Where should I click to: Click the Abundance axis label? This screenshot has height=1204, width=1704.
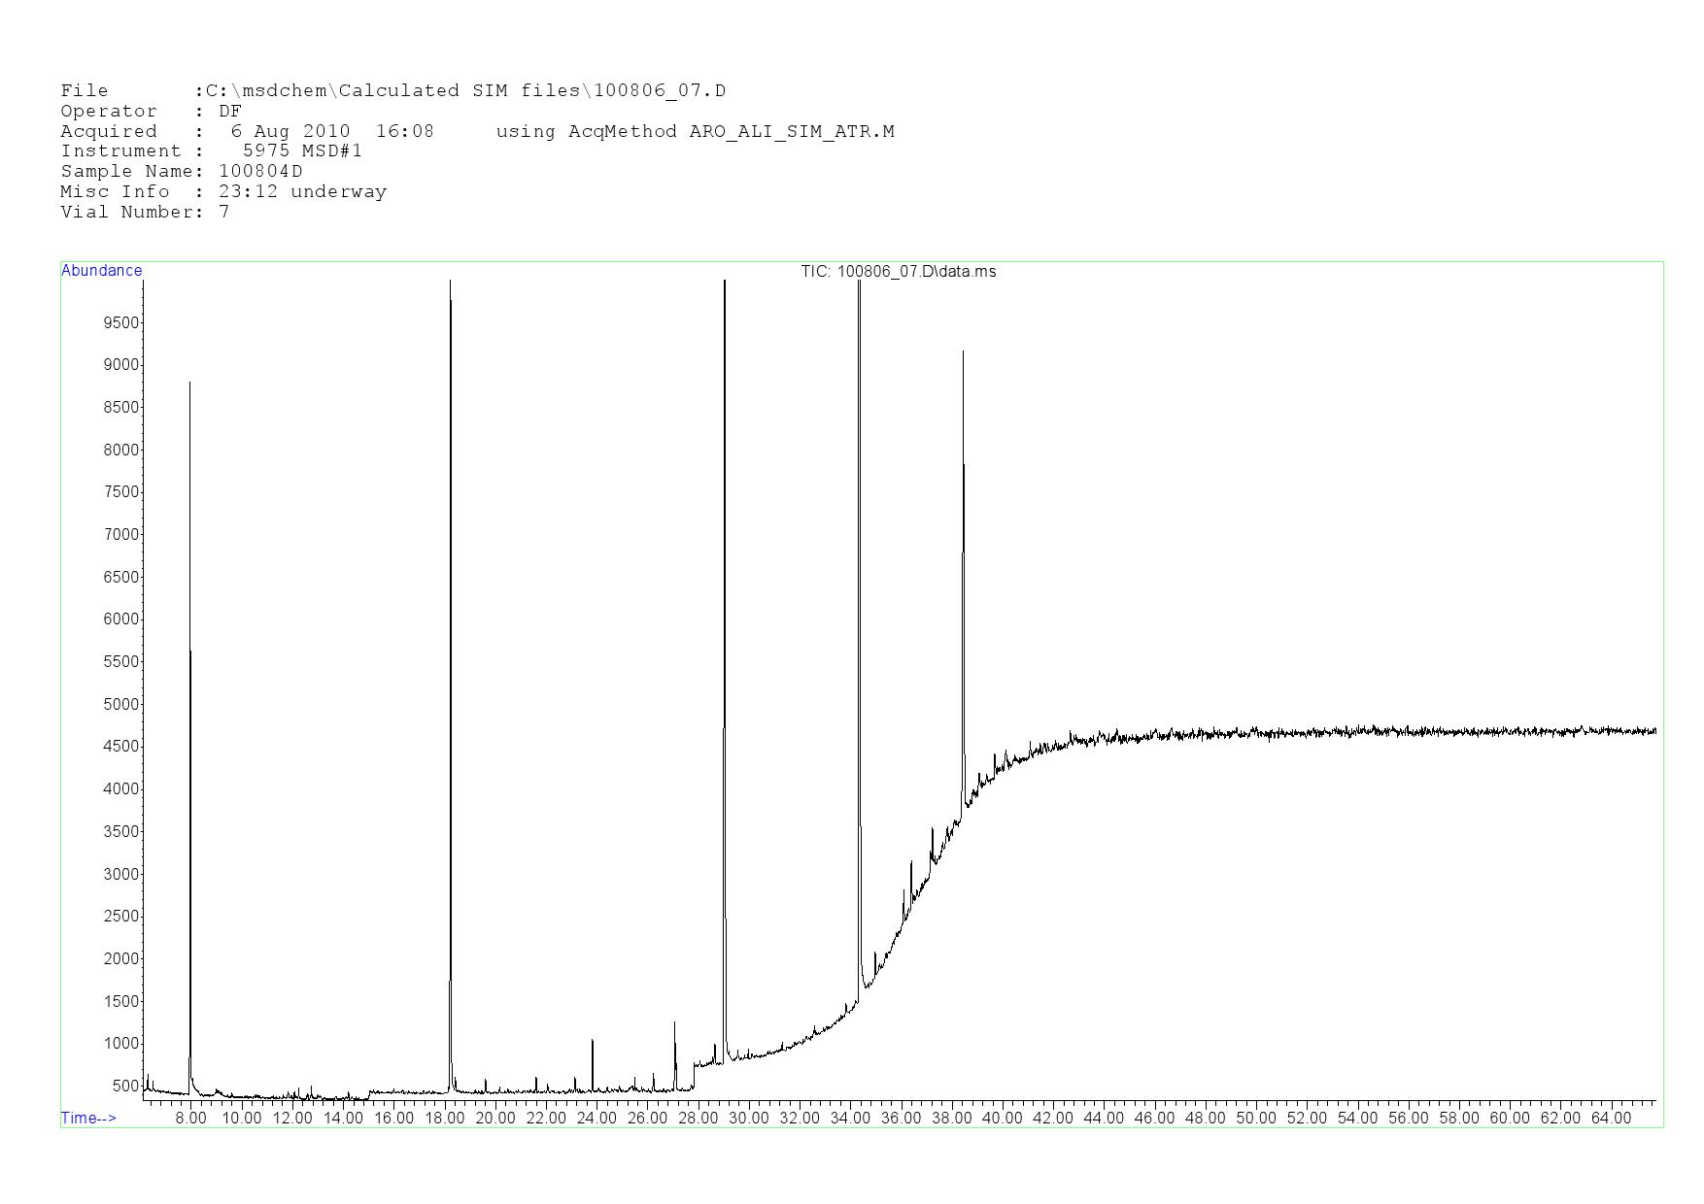click(101, 271)
